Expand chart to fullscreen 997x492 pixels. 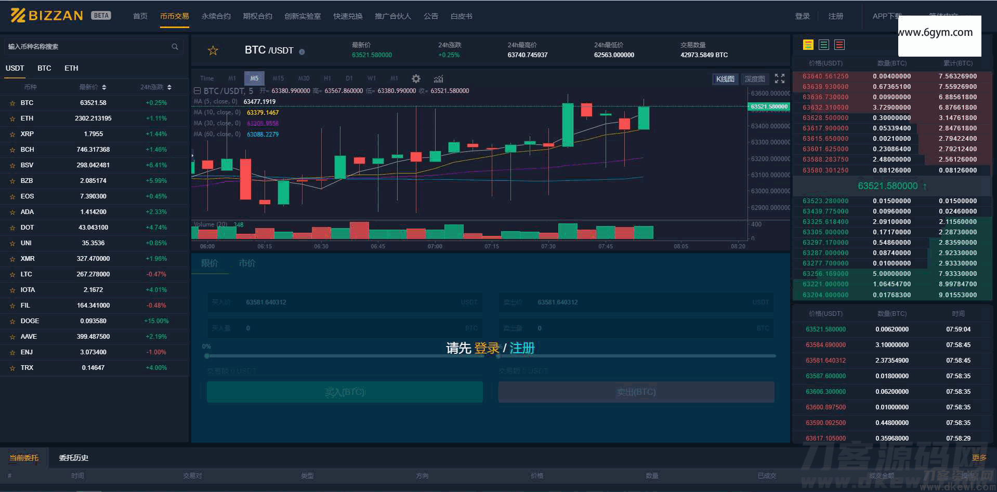click(779, 78)
